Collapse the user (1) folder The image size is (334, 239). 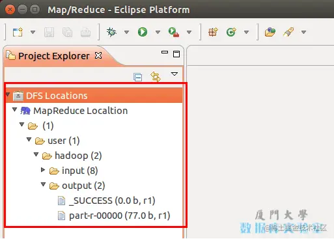pos(29,139)
